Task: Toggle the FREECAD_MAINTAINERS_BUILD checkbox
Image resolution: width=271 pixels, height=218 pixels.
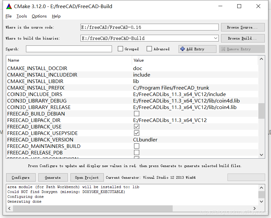Action: [x=137, y=146]
